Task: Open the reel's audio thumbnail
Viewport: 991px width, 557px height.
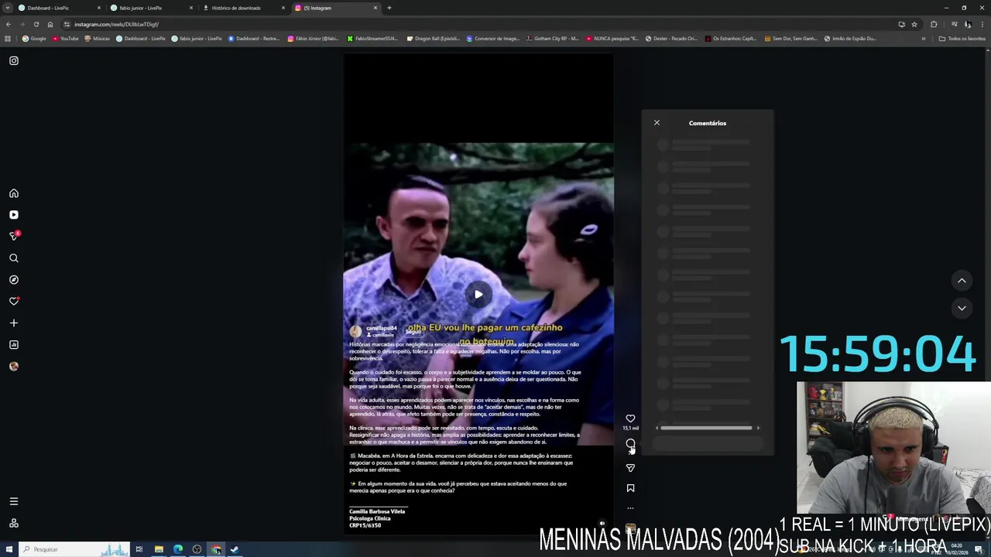Action: click(630, 529)
